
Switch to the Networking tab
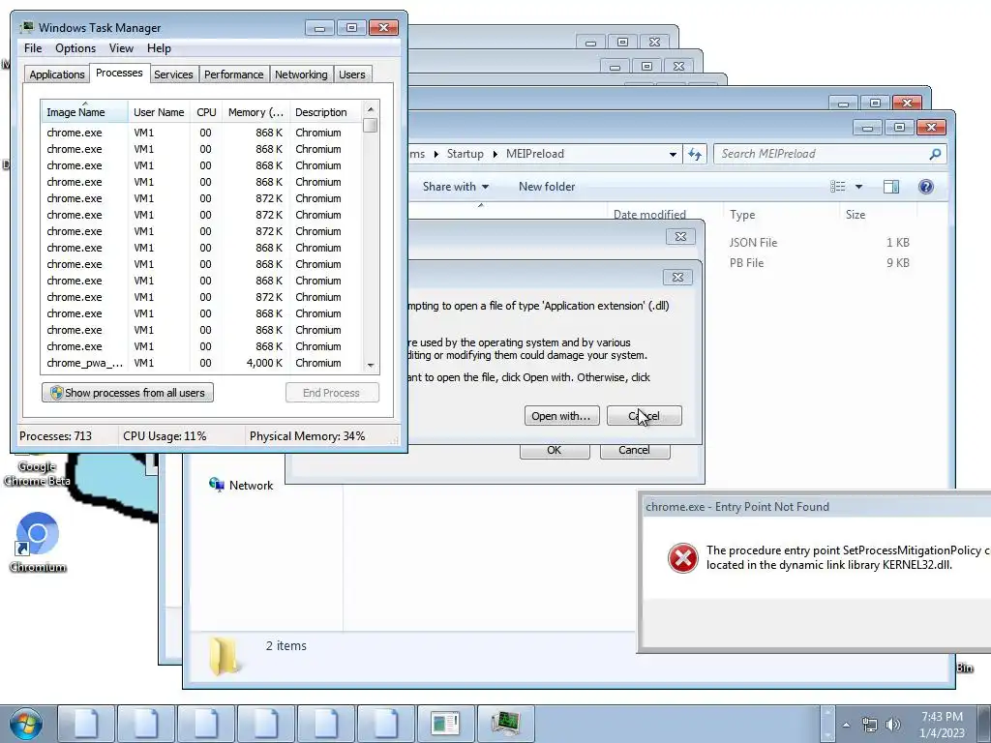(x=301, y=74)
